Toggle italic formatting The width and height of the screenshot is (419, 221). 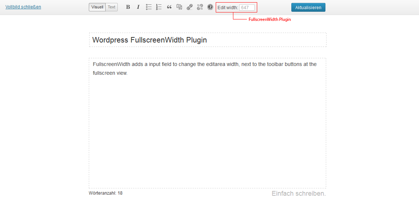point(138,7)
